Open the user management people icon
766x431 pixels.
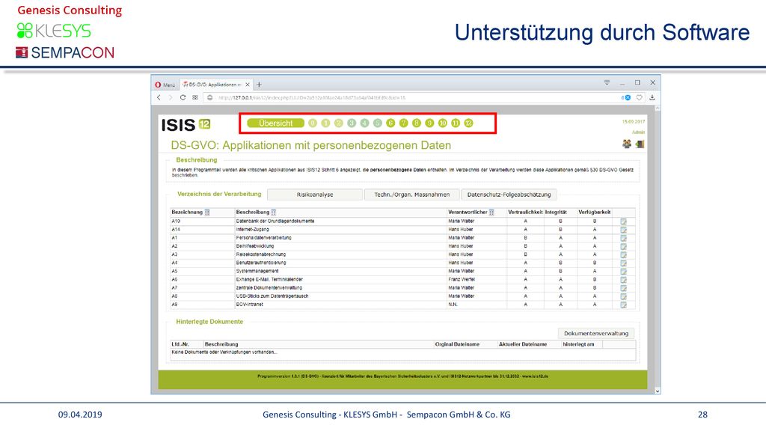(x=627, y=144)
